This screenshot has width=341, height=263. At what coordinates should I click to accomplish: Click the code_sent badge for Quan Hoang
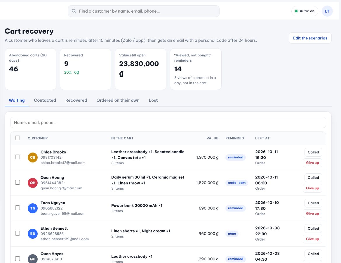coord(236,183)
